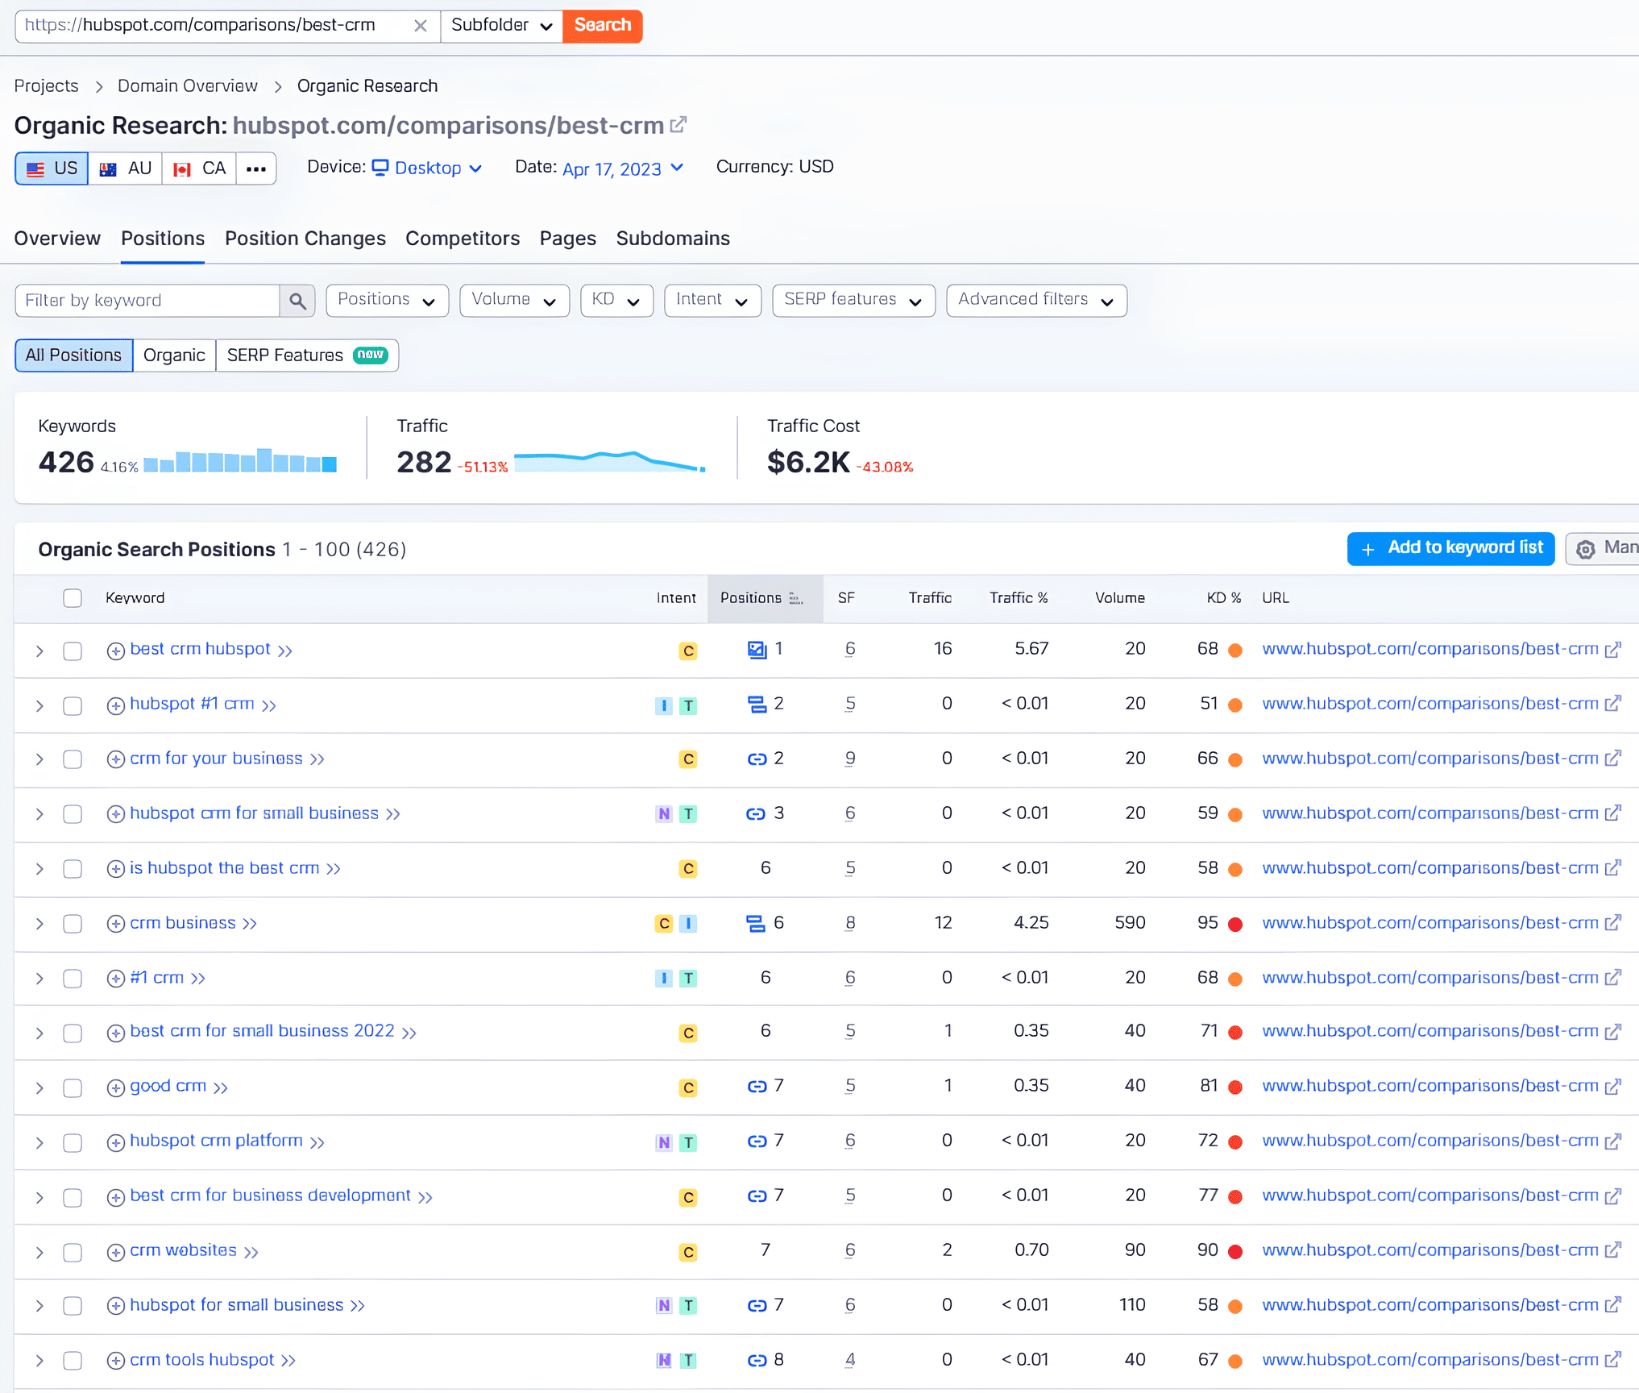
Task: Open external URL icon in '#1 crm' row
Action: coord(1612,978)
